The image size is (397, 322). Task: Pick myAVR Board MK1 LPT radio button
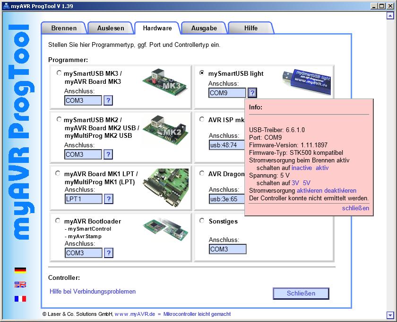point(58,173)
